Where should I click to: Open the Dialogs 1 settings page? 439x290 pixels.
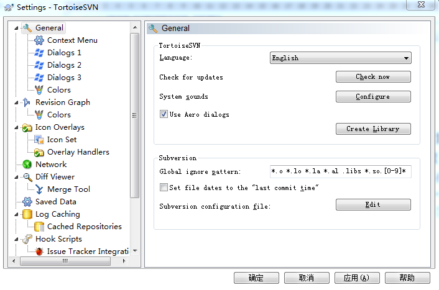(x=64, y=53)
